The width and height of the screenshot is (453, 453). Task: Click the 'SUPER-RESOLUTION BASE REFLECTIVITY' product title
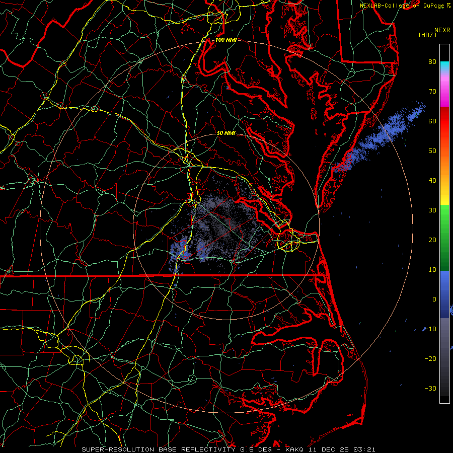click(159, 449)
